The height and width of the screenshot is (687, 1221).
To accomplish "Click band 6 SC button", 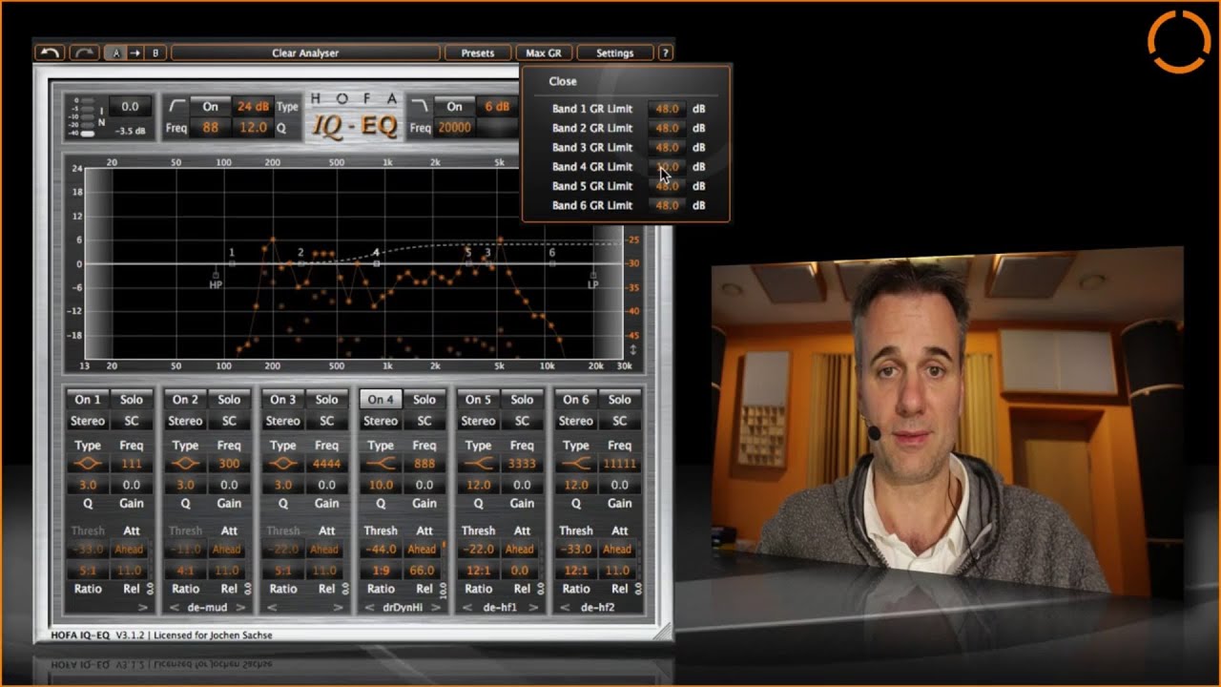I will pyautogui.click(x=620, y=421).
